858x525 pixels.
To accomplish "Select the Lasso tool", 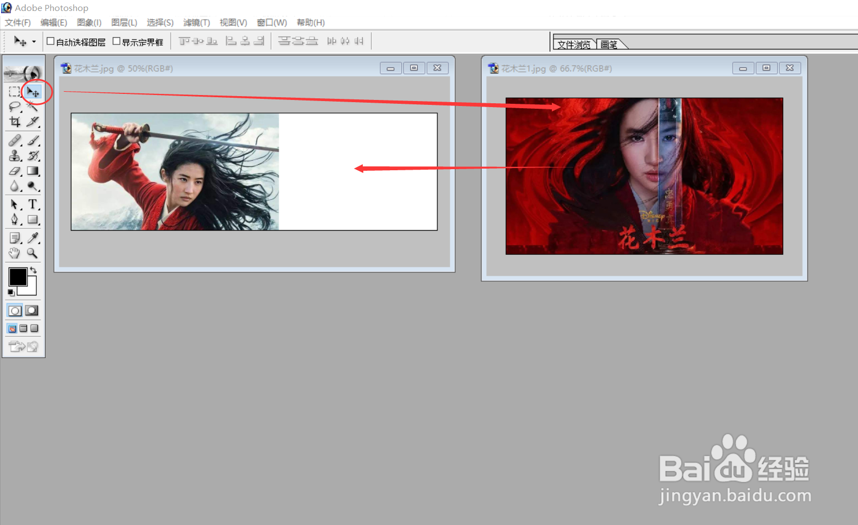I will (x=15, y=107).
